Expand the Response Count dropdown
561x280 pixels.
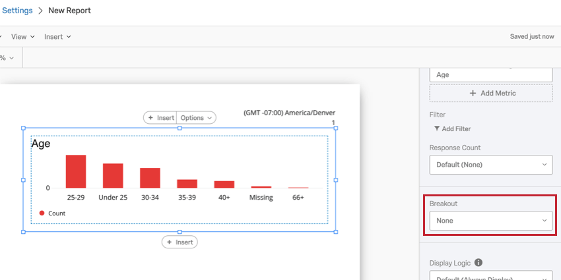(x=491, y=165)
